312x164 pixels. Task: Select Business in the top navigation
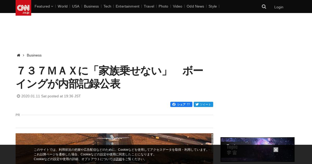pos(91,6)
